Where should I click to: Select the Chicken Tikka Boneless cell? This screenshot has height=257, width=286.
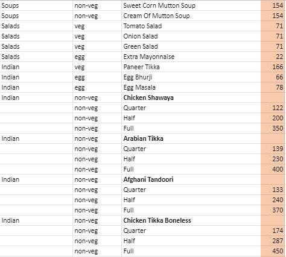pos(191,220)
